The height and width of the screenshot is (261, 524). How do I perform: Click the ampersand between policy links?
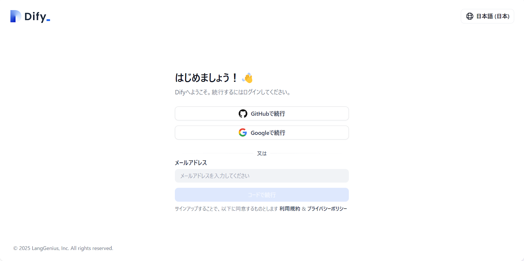click(x=304, y=209)
